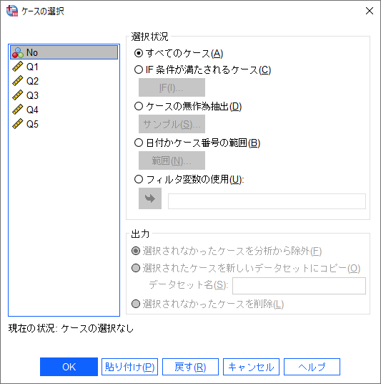Select 選択されなかったケースを削除(L) radio button
This screenshot has width=381, height=384.
click(136, 304)
